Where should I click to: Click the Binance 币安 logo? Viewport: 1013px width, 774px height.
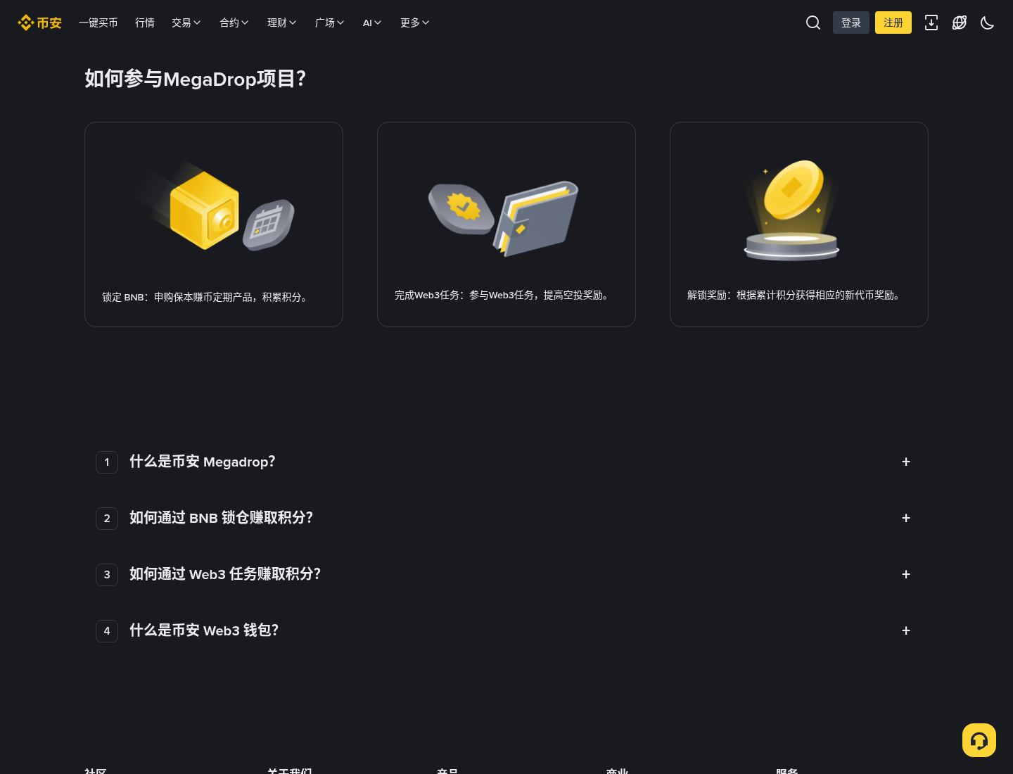coord(39,23)
